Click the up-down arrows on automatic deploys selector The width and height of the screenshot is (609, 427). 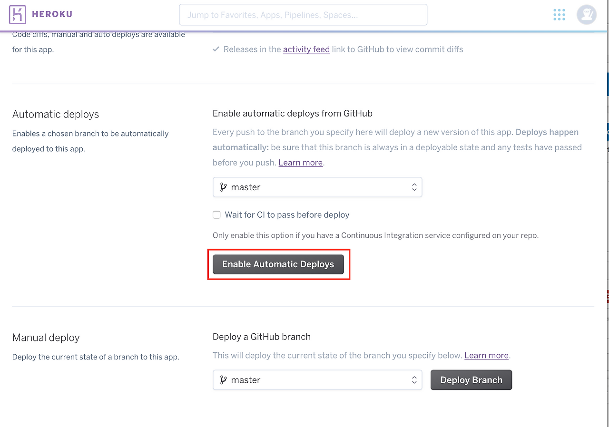(414, 187)
